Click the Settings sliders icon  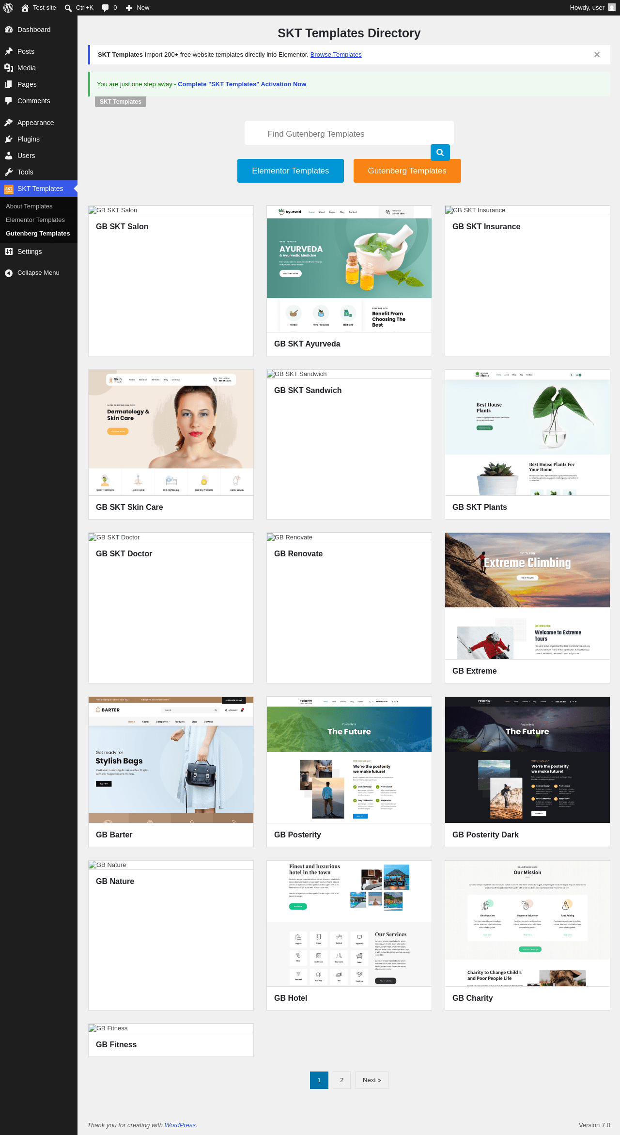[9, 252]
